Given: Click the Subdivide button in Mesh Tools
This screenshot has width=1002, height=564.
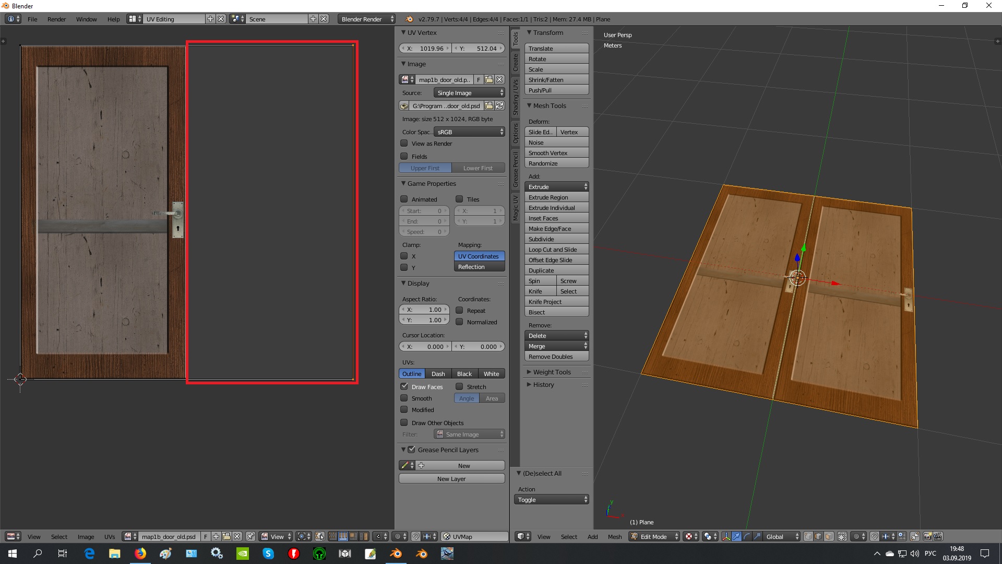Looking at the screenshot, I should [556, 239].
